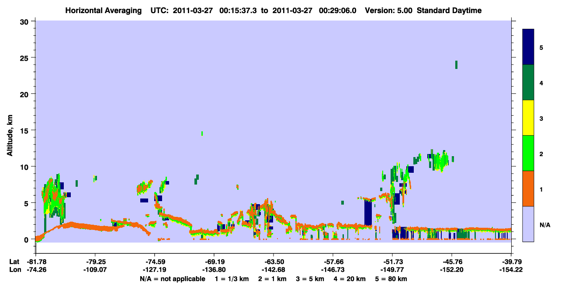Screen dimensions: 568x291
Task: Click latitude value -39.79
Action: (511, 261)
